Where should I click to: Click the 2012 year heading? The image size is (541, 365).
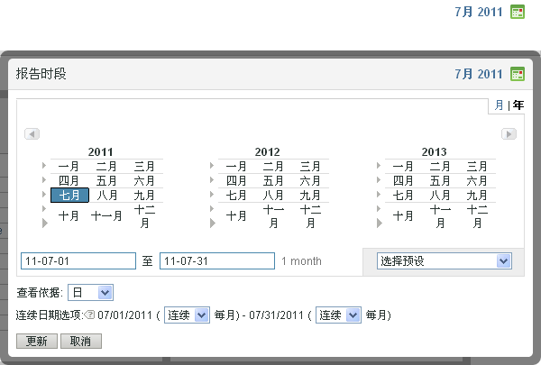[x=268, y=151]
